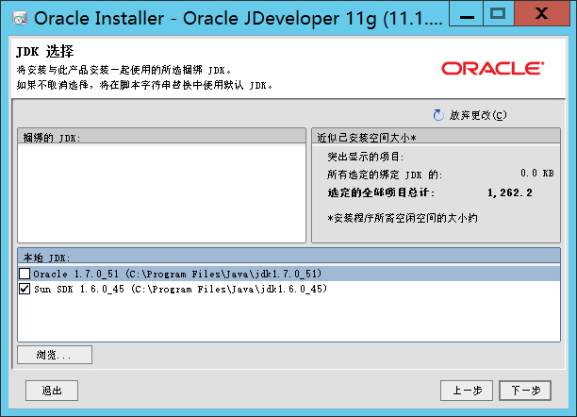Minimize the Oracle Installer window
577x417 pixels.
(x=467, y=13)
